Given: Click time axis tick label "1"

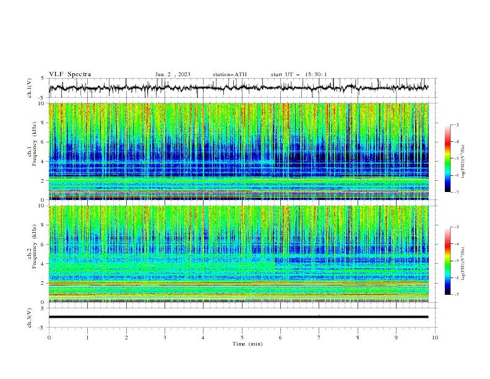Looking at the screenshot, I should click(87, 338).
